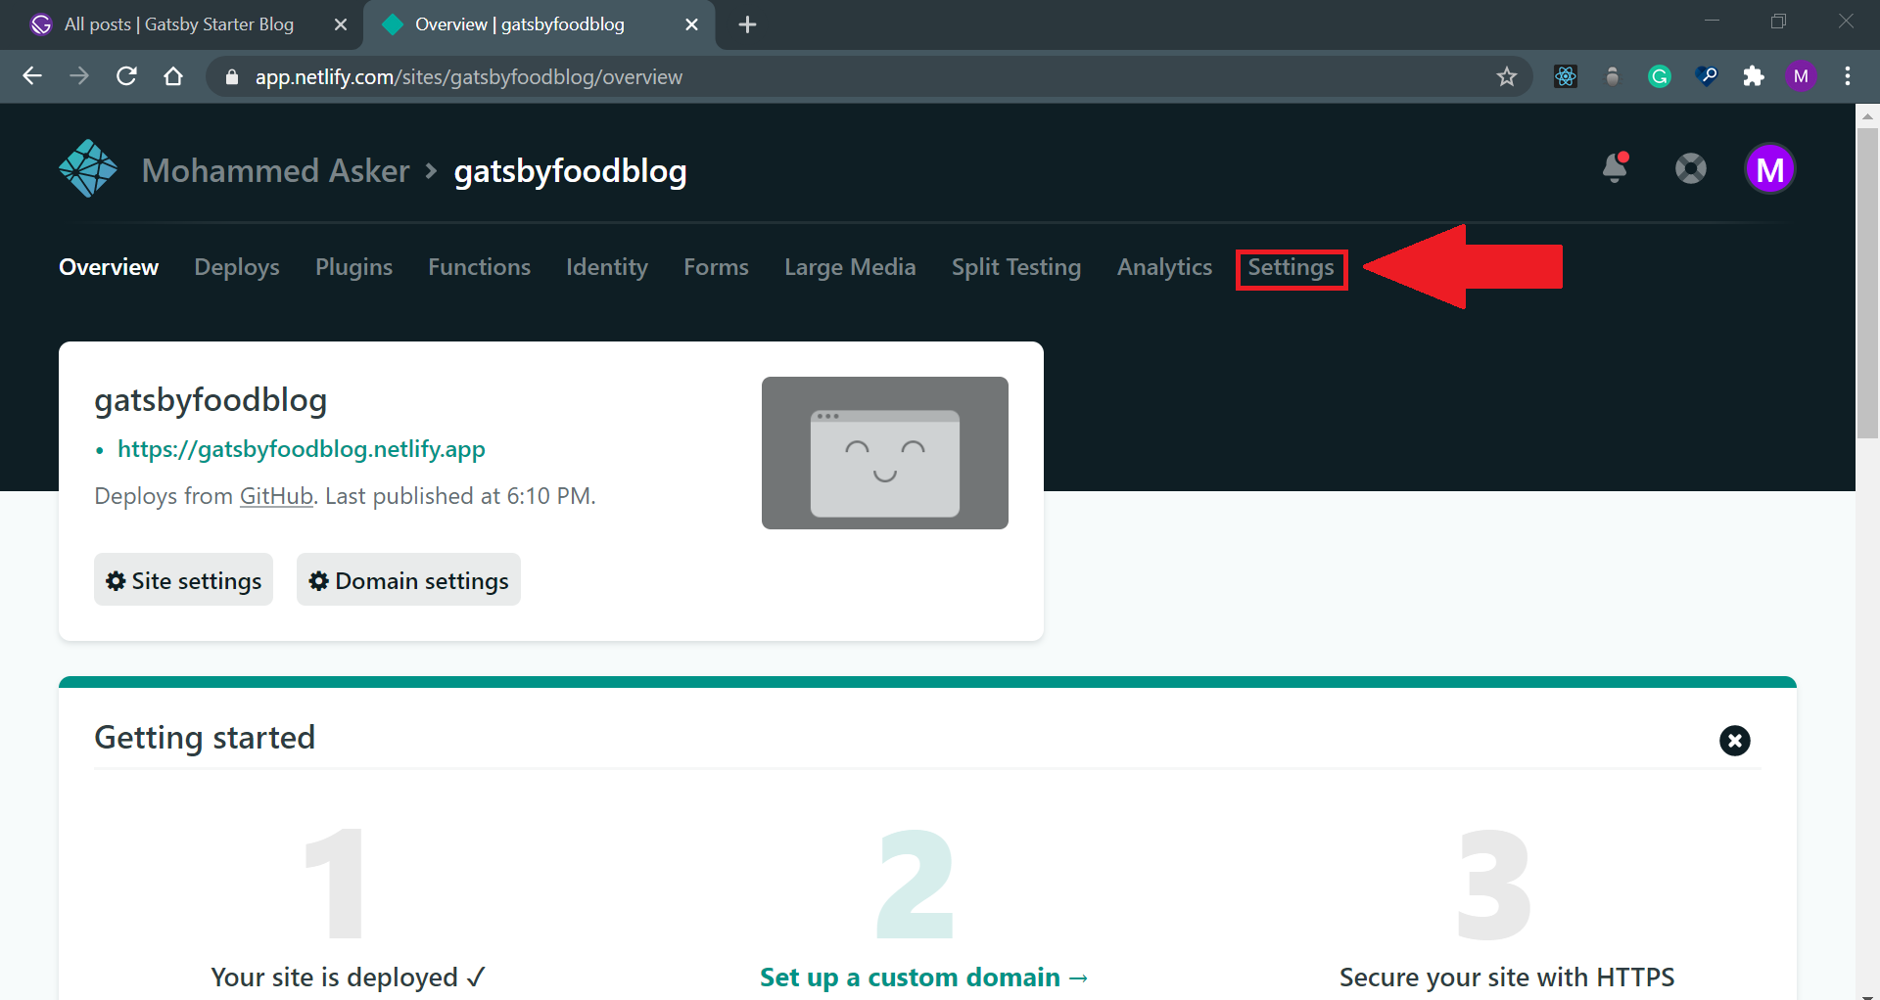View the site lock icon info
Screen dimensions: 1880x1000
232,76
